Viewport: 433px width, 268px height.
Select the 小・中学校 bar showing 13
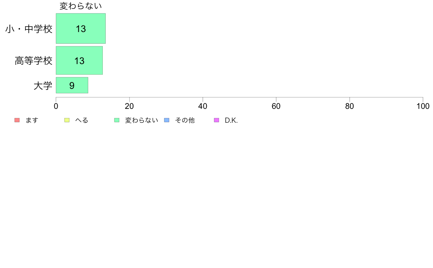[81, 28]
